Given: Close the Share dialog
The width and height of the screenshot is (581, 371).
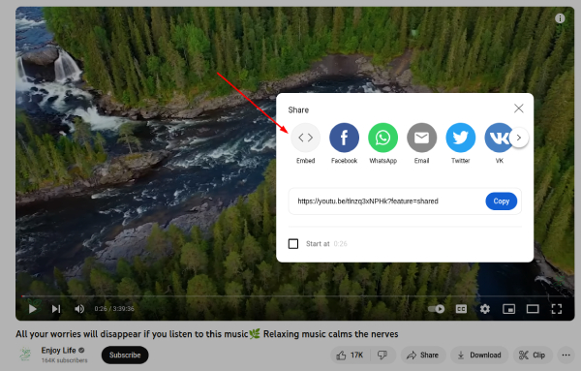Looking at the screenshot, I should coord(519,108).
